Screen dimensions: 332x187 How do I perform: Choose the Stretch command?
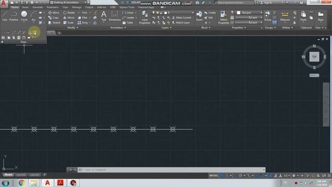coord(54,22)
